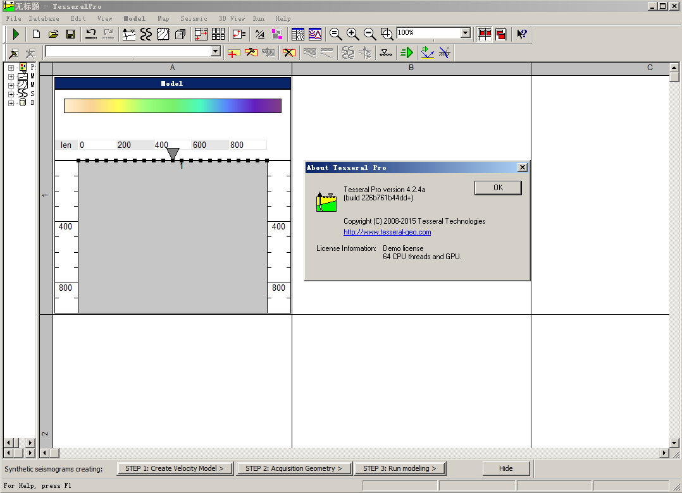This screenshot has width=682, height=493.
Task: Click the context help arrow with question mark
Action: [x=522, y=34]
